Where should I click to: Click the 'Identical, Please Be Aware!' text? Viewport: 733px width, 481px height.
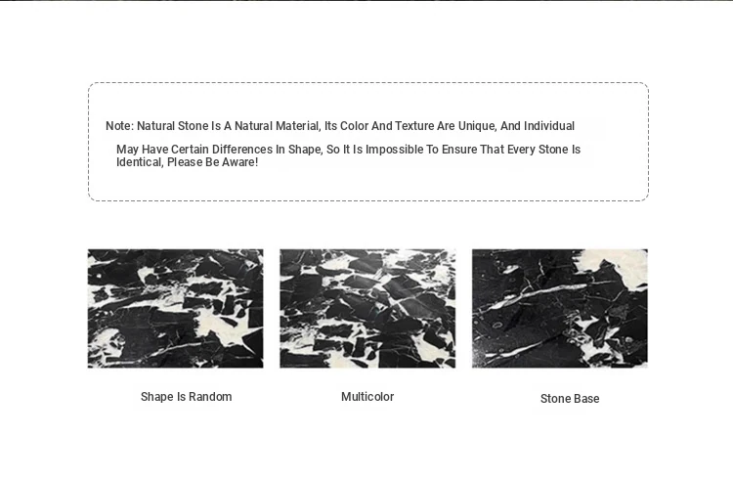[x=187, y=162]
